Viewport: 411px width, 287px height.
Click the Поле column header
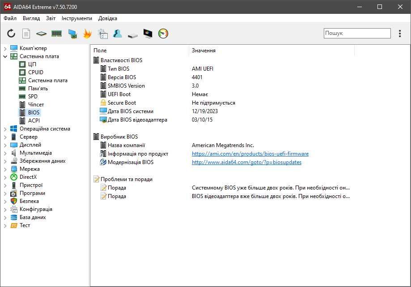(x=140, y=51)
